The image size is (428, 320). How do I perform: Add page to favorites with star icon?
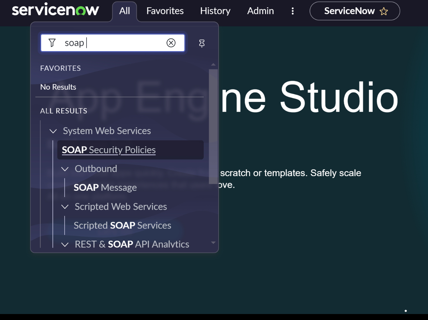(x=384, y=11)
